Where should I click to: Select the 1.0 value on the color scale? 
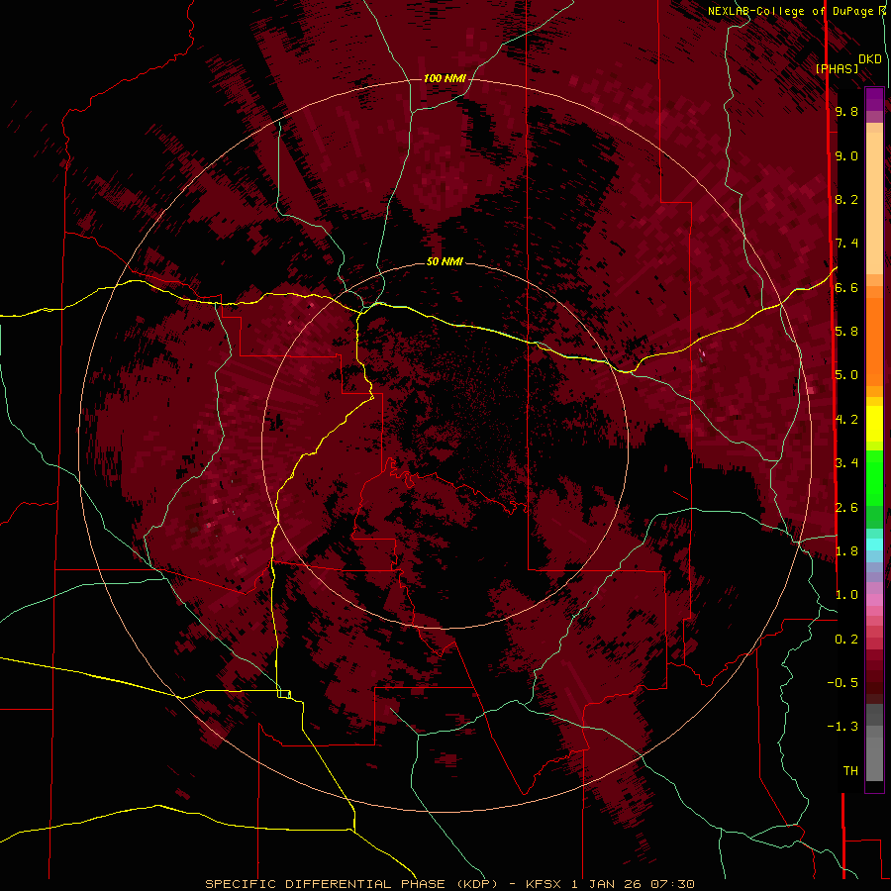pyautogui.click(x=846, y=594)
